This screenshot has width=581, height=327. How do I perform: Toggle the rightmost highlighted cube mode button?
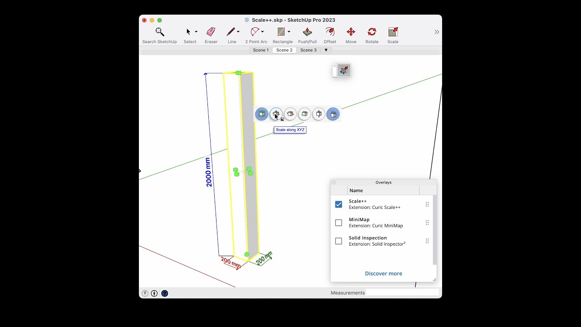333,114
